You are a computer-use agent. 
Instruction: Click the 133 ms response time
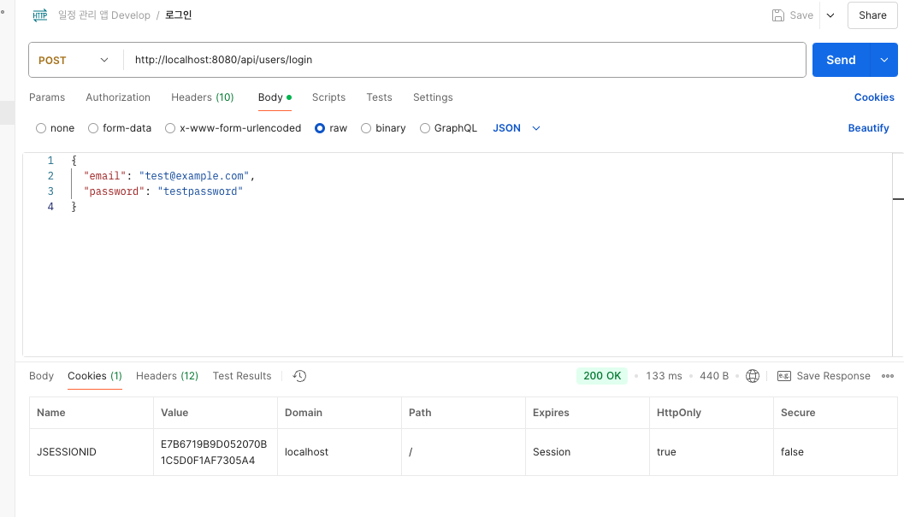(x=664, y=376)
